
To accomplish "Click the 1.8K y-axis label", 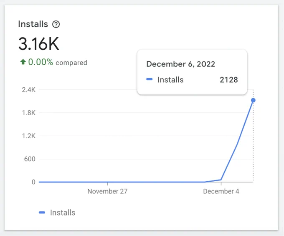I will point(29,113).
